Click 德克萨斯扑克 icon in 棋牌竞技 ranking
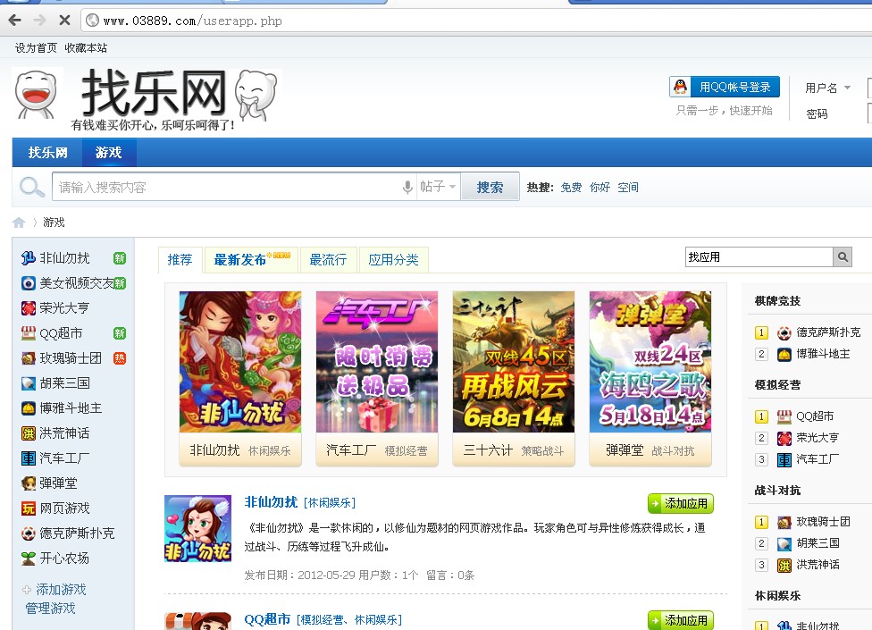This screenshot has height=630, width=872. point(784,333)
